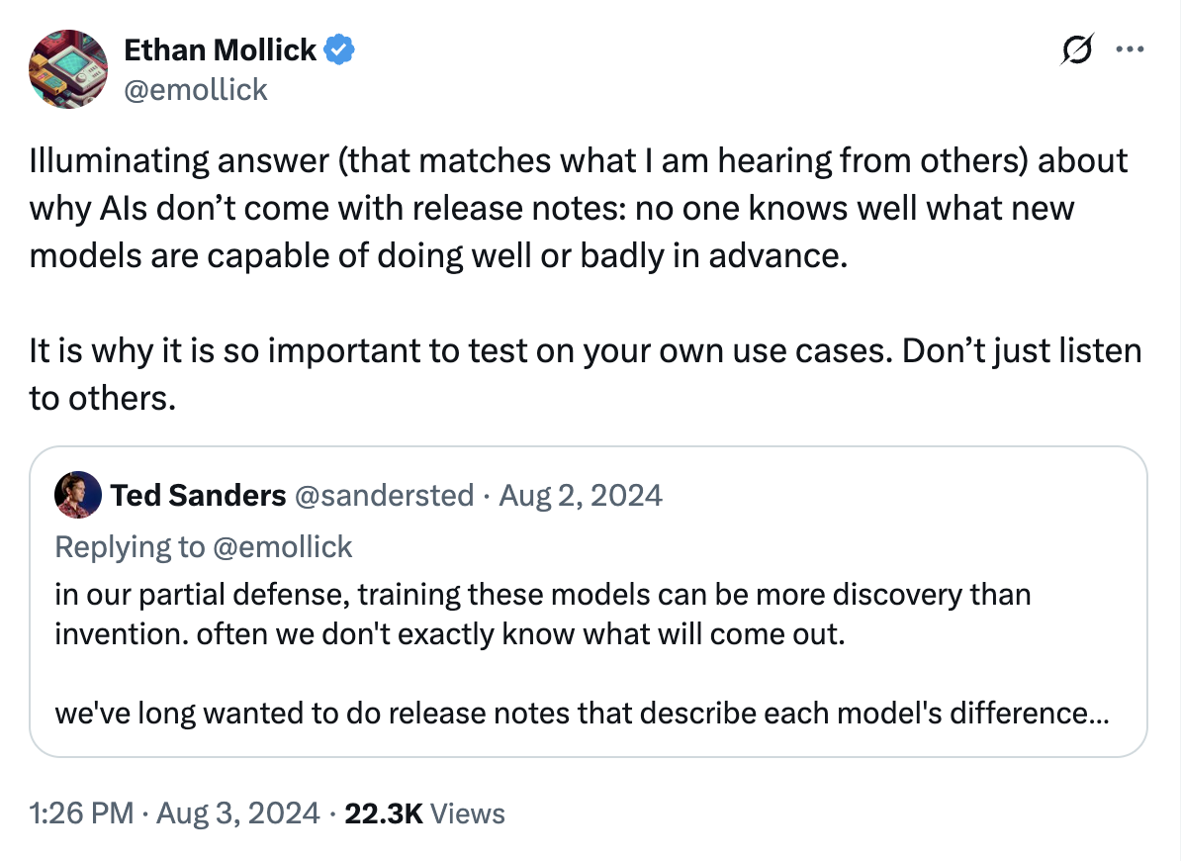Open the three-dot more options menu
Viewport: 1181px width, 861px height.
[1130, 49]
